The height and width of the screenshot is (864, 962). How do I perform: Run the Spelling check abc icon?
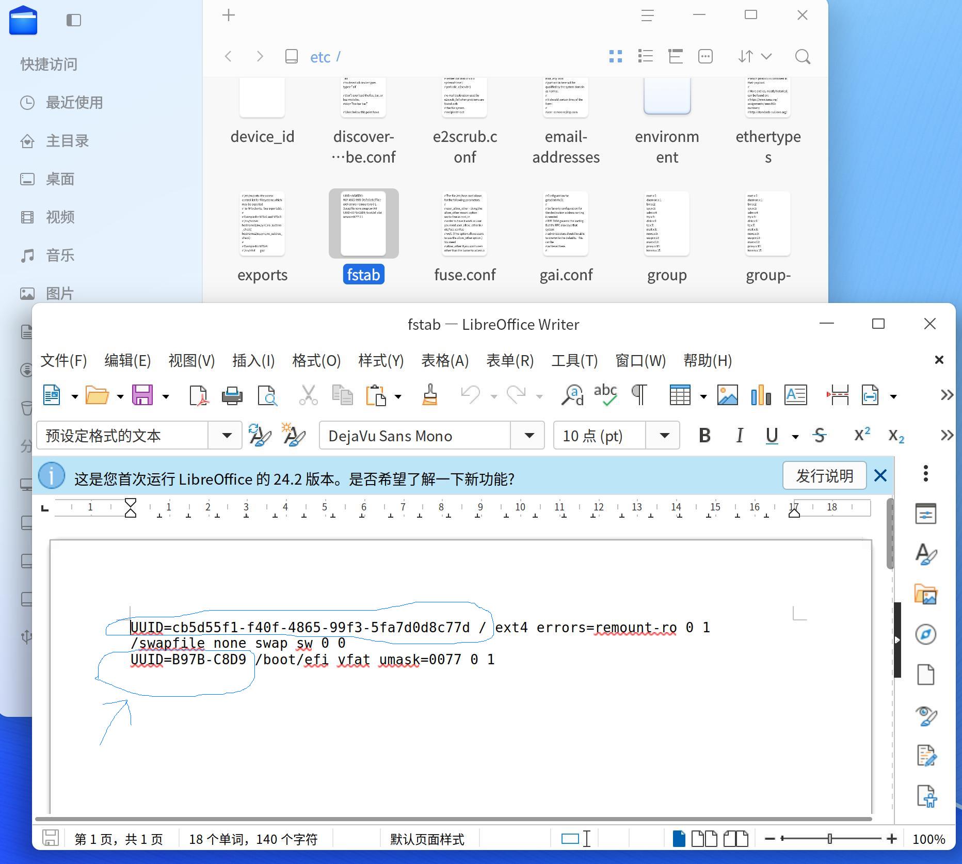[x=606, y=395]
